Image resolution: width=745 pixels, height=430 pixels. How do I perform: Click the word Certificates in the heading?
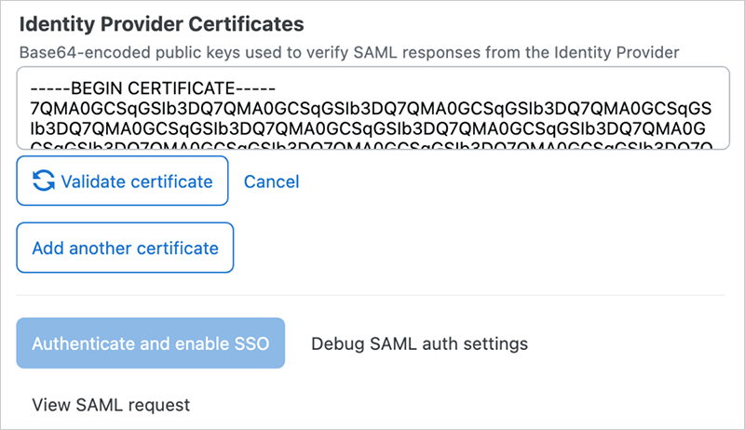[248, 20]
